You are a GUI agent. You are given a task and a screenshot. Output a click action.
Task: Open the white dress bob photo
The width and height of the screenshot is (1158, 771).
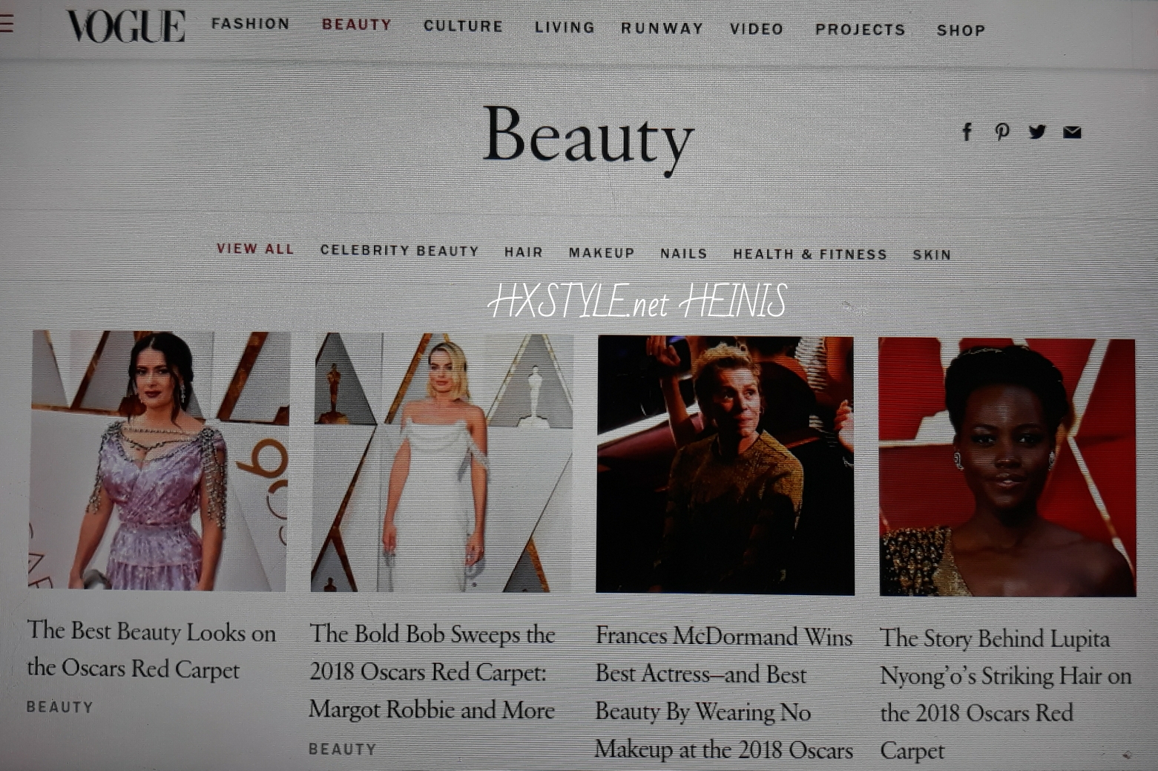pos(441,463)
